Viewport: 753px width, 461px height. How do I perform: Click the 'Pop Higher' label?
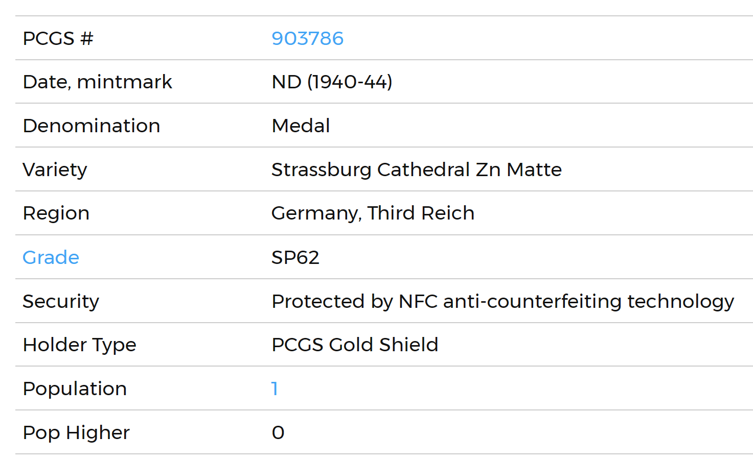[76, 432]
